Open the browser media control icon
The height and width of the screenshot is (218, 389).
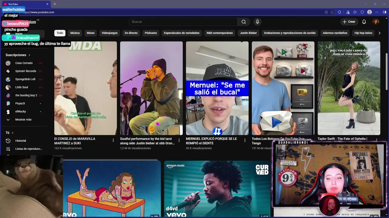click(x=348, y=12)
